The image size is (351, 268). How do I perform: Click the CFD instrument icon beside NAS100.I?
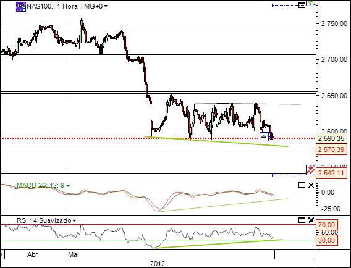click(21, 7)
